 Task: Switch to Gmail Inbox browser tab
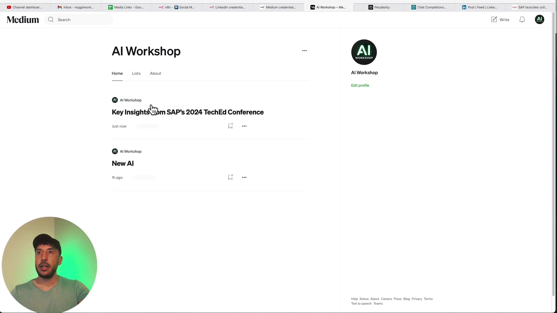click(x=76, y=7)
